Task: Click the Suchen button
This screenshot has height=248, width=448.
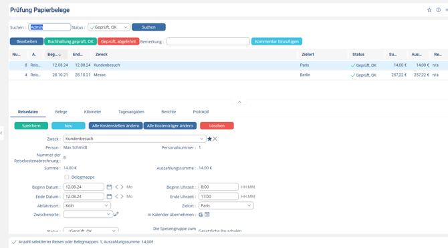Action: (x=148, y=27)
